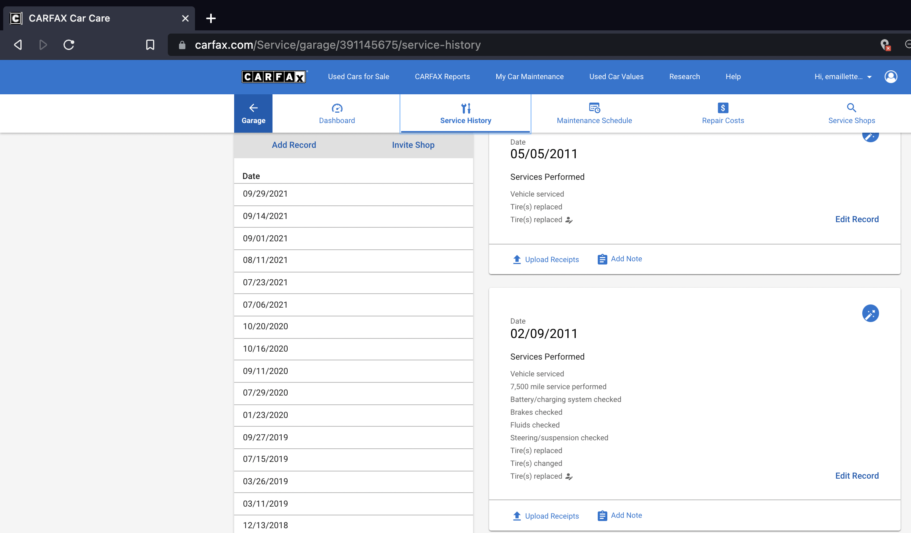Click the 7,500 mile service performed entry
The image size is (911, 533).
(x=558, y=387)
